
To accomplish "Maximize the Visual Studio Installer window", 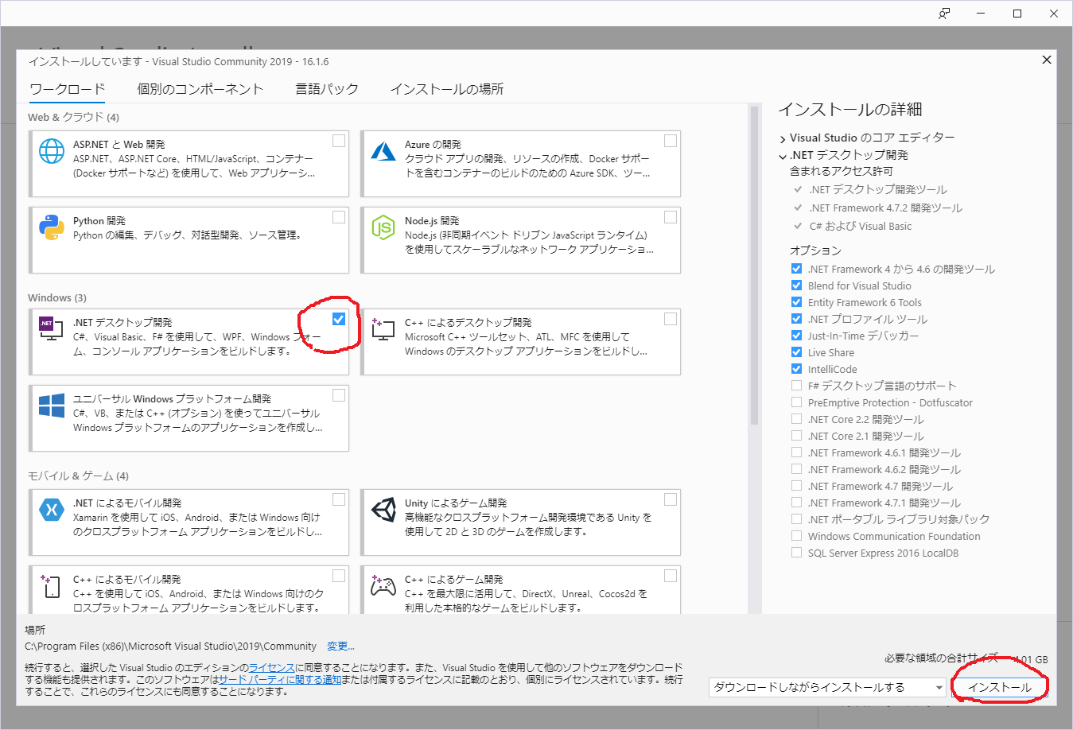I will (x=1017, y=14).
